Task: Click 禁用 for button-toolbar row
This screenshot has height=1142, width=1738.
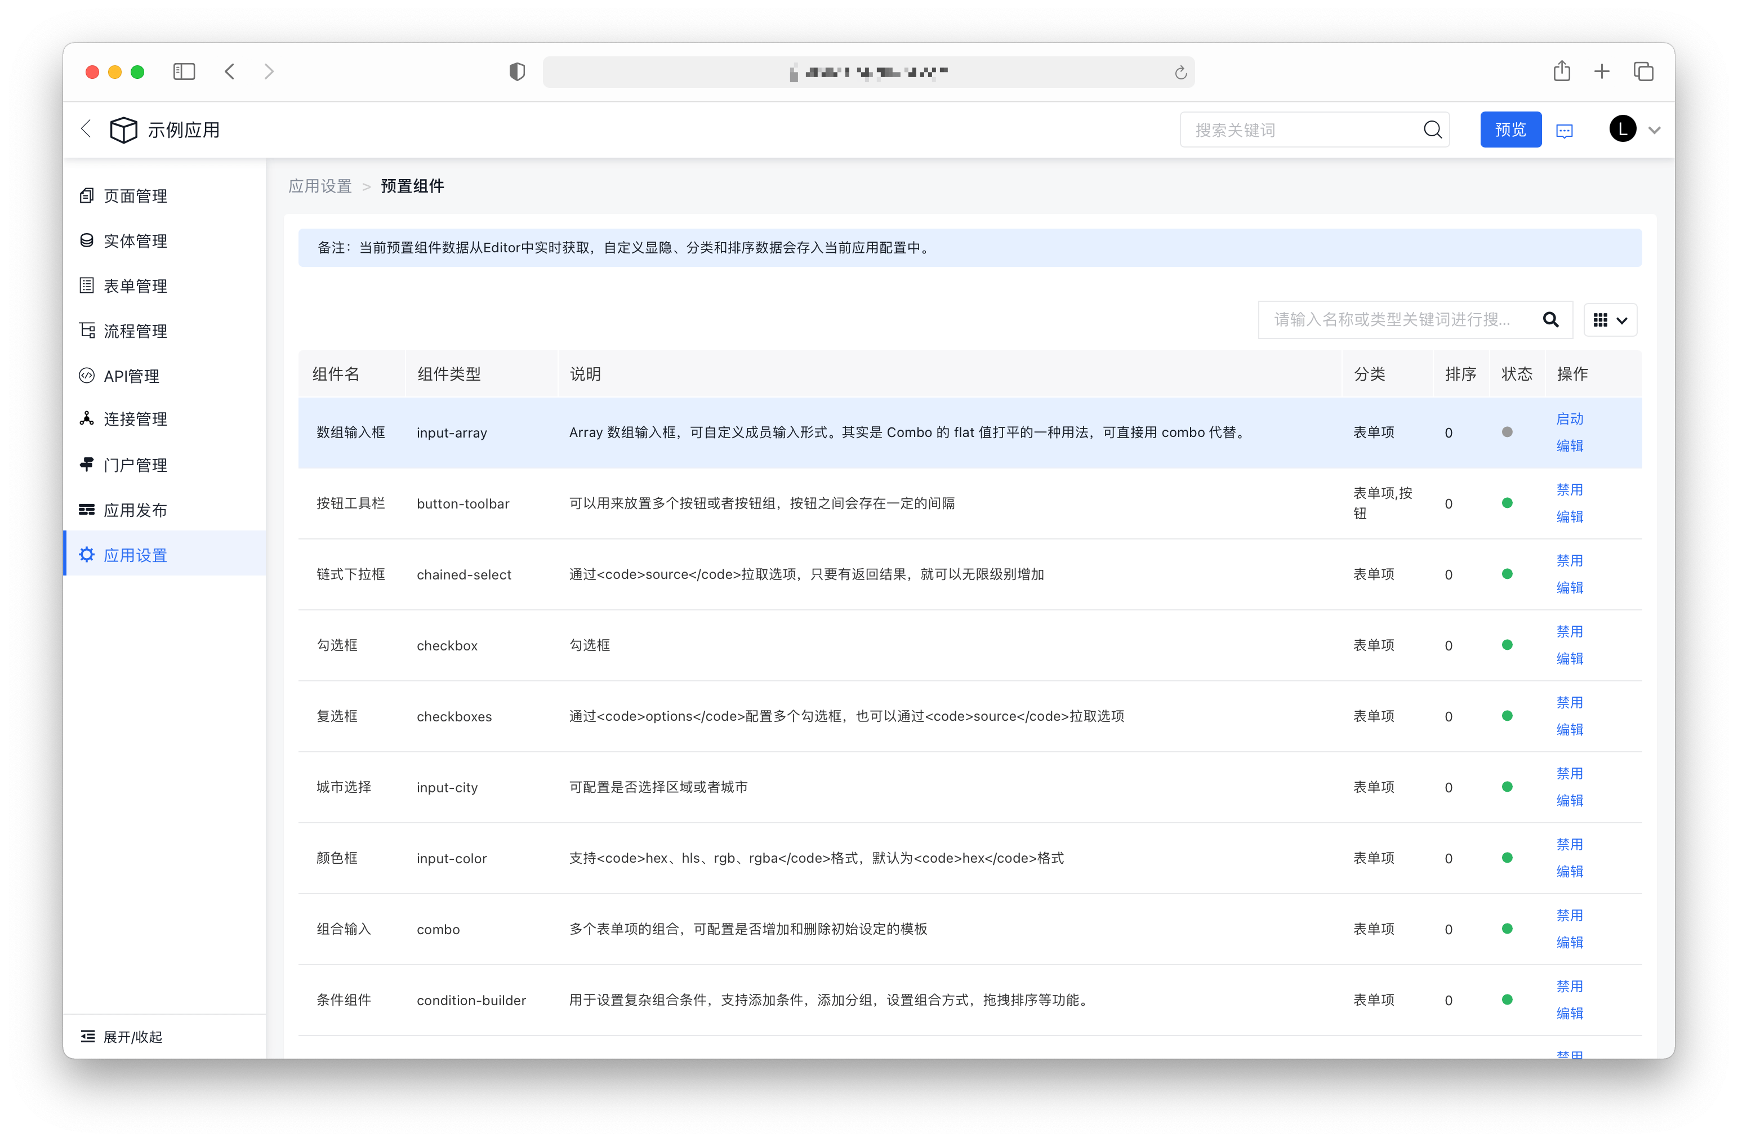Action: point(1569,489)
